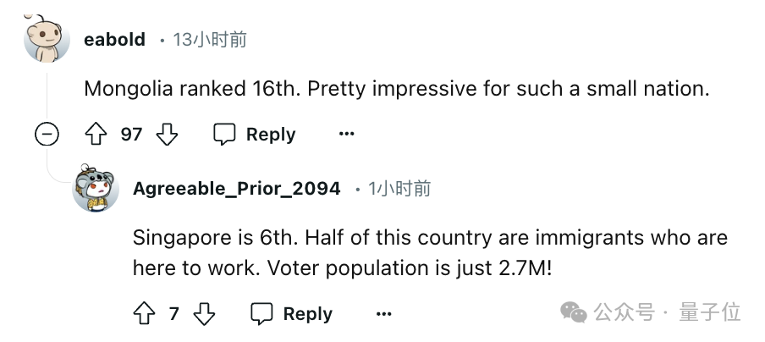
Task: Open more options for Agreeable_Prior_2094's reply
Action: 383,314
